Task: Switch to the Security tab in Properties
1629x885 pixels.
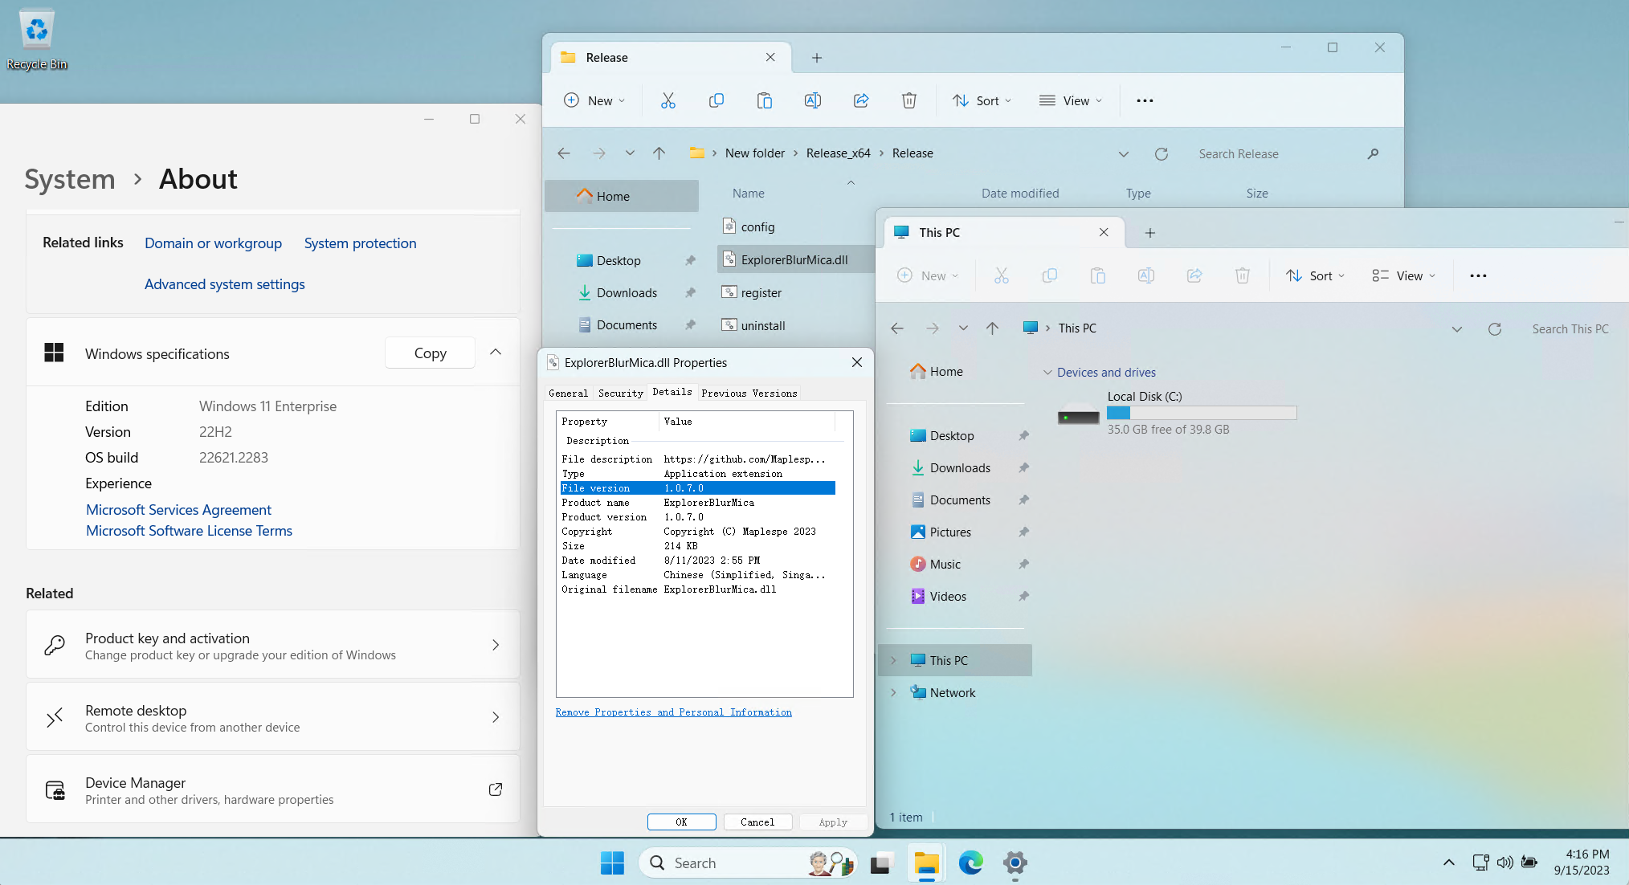Action: (620, 393)
